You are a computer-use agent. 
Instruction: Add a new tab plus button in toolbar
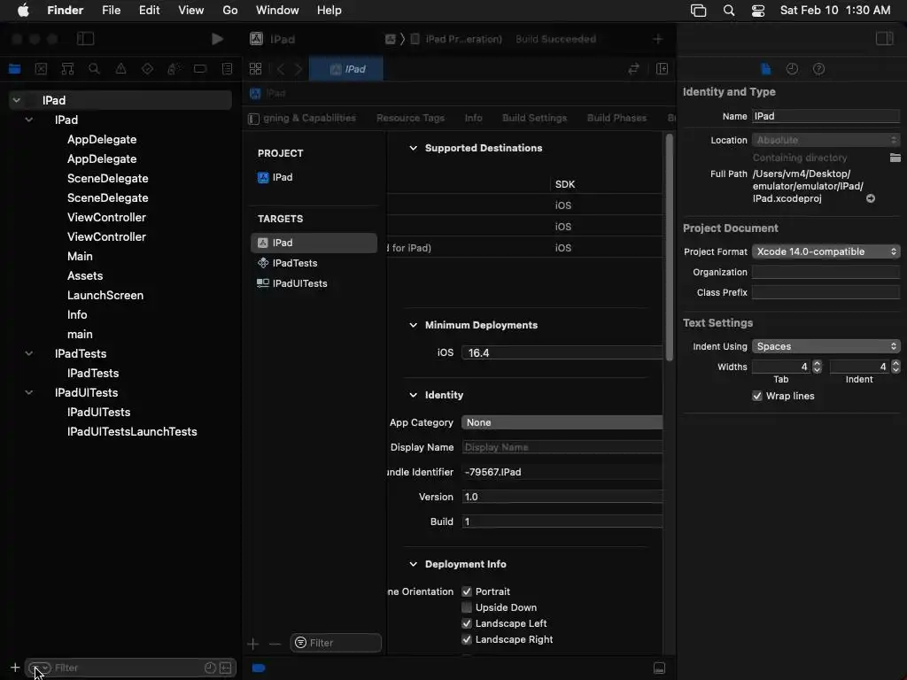coord(658,39)
